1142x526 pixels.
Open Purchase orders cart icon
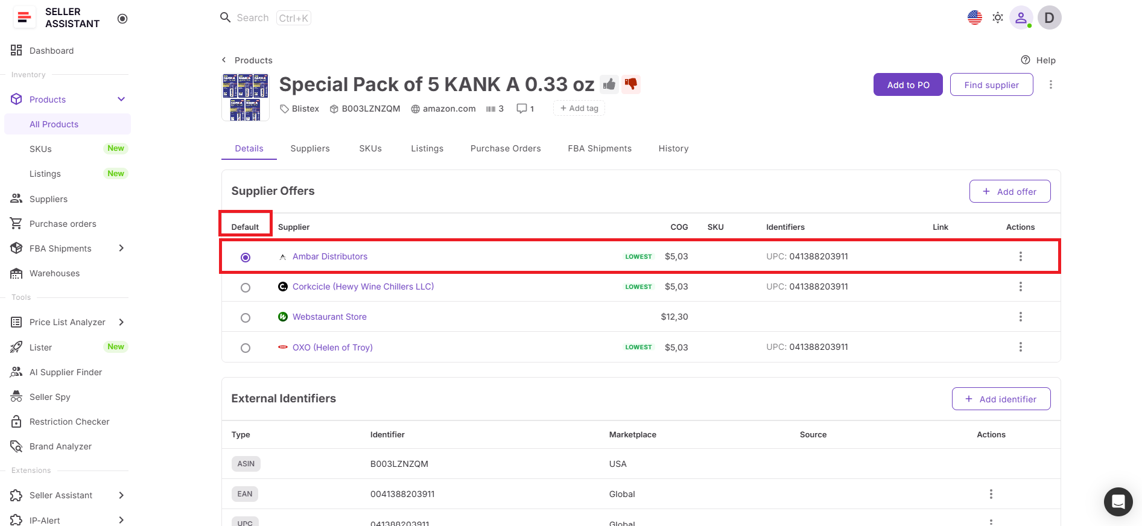(x=16, y=223)
